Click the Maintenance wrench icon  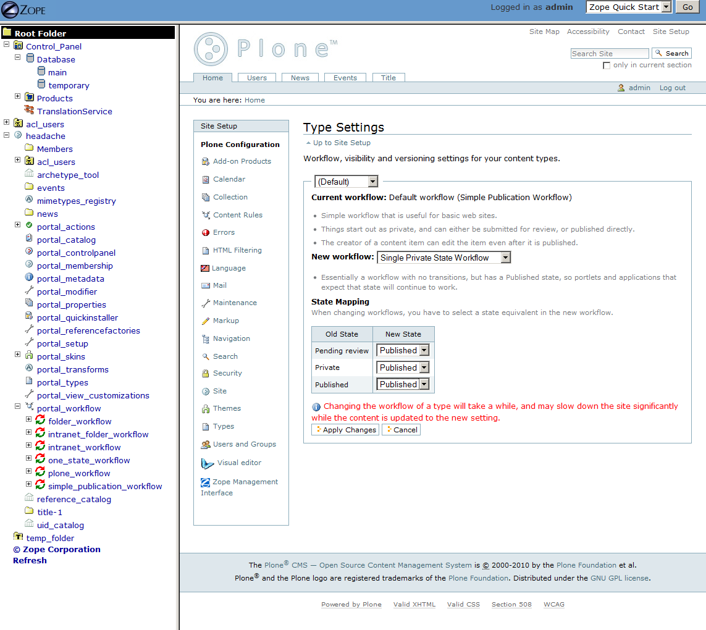pos(205,303)
